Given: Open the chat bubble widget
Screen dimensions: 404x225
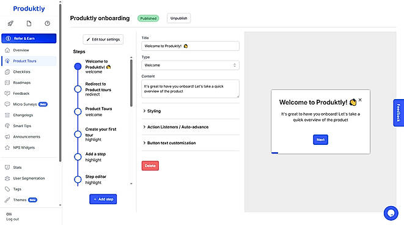Looking at the screenshot, I should 391,213.
